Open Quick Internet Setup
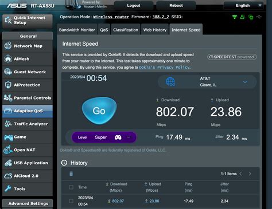Screen dimensions: 272x209 (x=28, y=21)
